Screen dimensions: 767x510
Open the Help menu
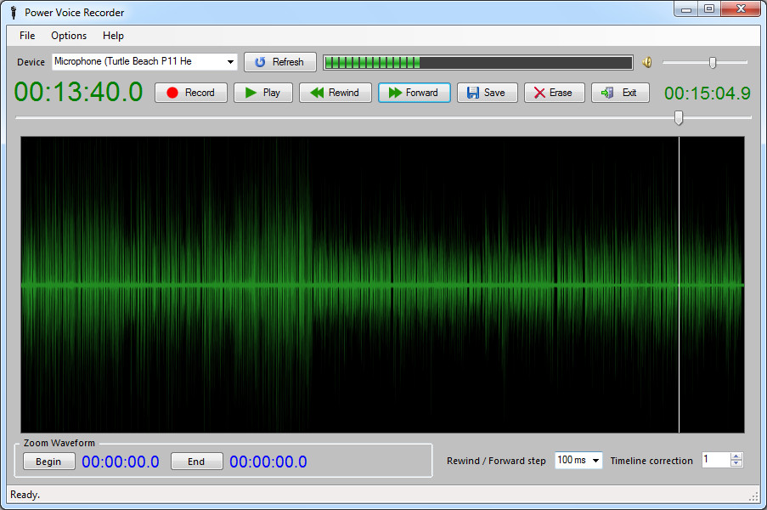[113, 36]
